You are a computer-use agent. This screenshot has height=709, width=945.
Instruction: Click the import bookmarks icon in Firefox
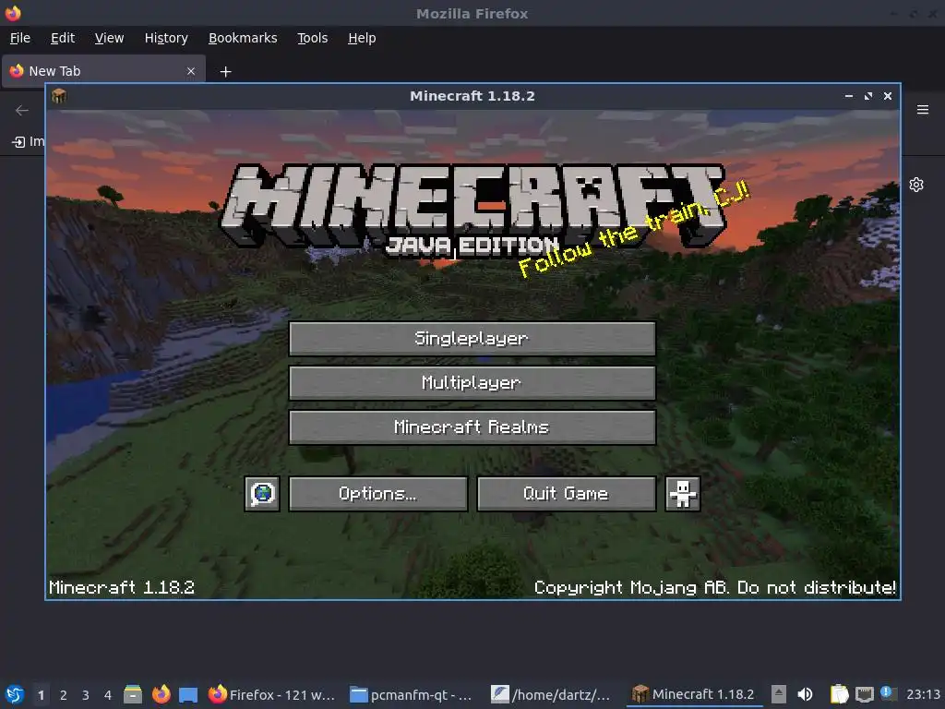point(18,141)
